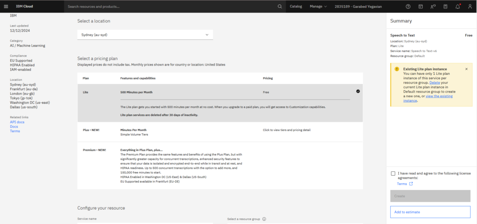
Task: Check the license agreements checkbox
Action: [393, 174]
